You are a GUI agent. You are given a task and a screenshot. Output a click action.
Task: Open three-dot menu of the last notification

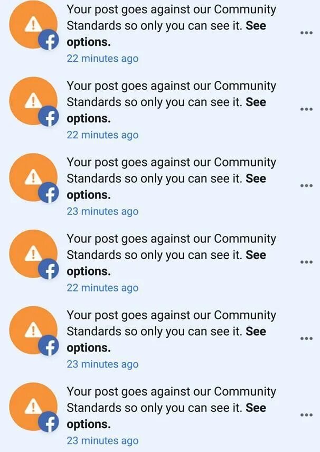point(306,415)
